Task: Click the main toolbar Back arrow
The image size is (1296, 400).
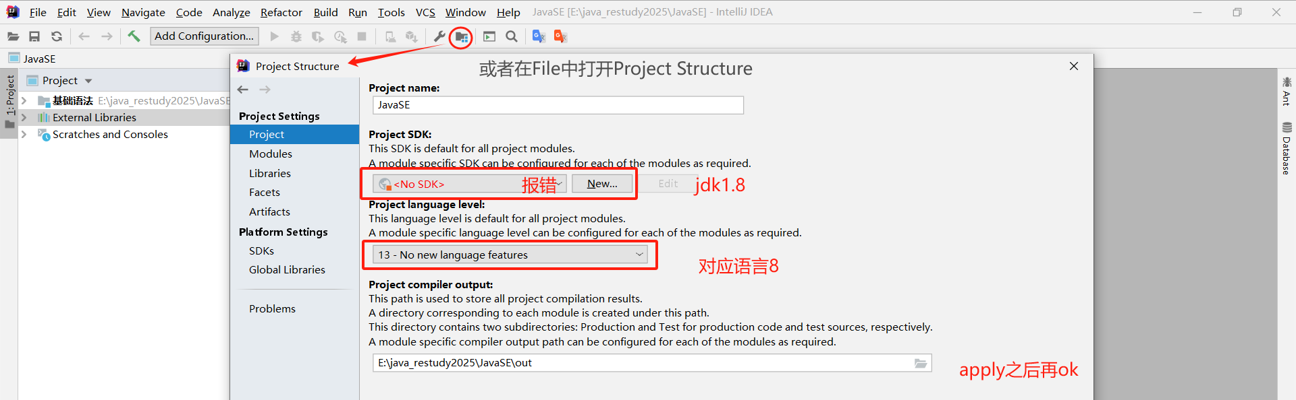Action: tap(84, 36)
